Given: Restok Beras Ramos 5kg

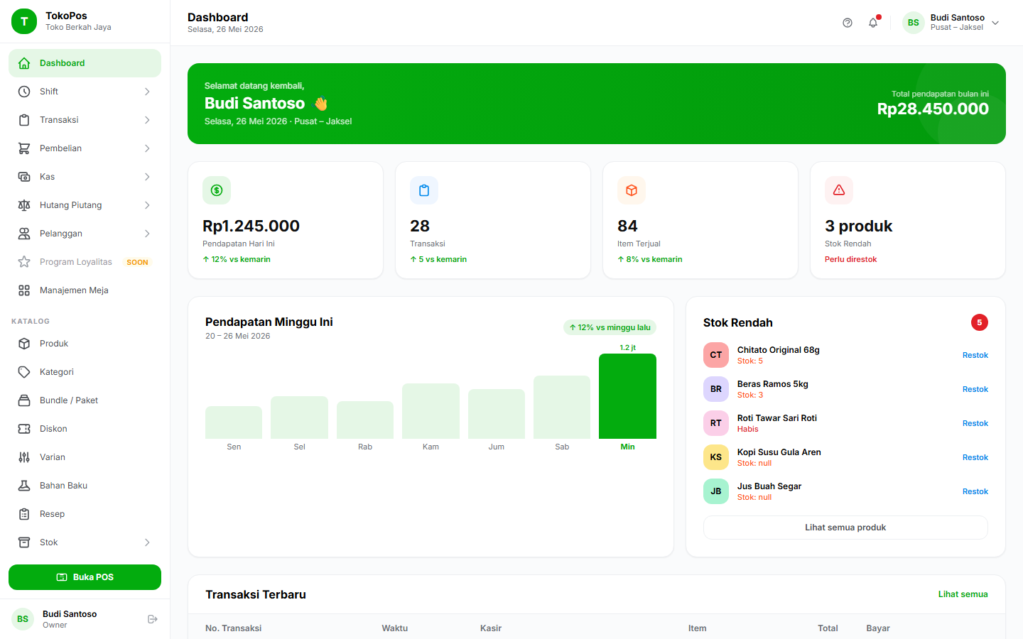Looking at the screenshot, I should (x=975, y=389).
